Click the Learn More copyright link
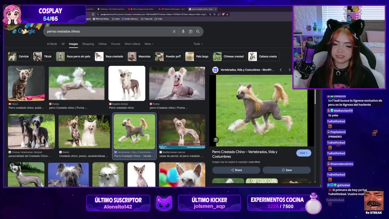Viewport: 389px width, 219px height. (x=254, y=162)
